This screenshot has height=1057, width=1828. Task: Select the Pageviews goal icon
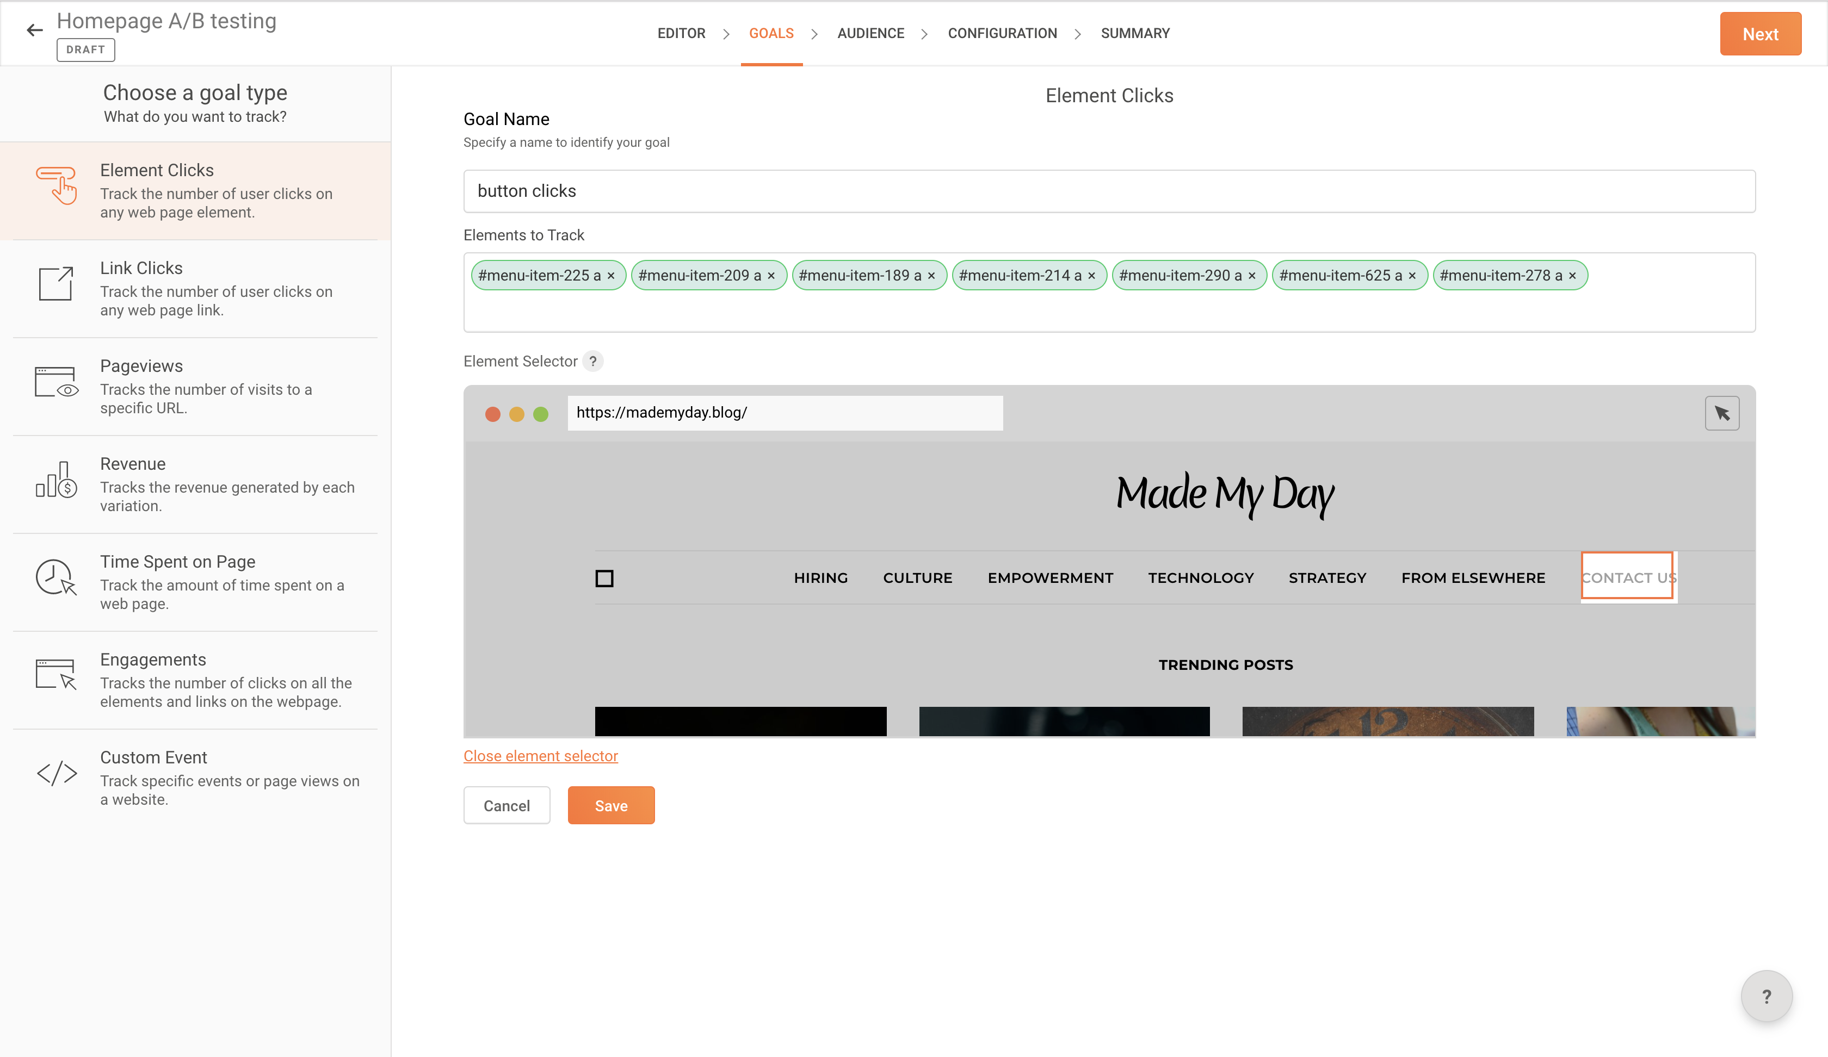56,381
